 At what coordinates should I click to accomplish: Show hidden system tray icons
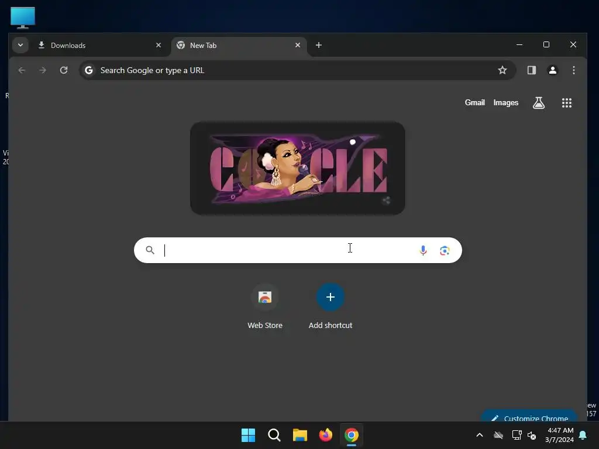coord(480,435)
